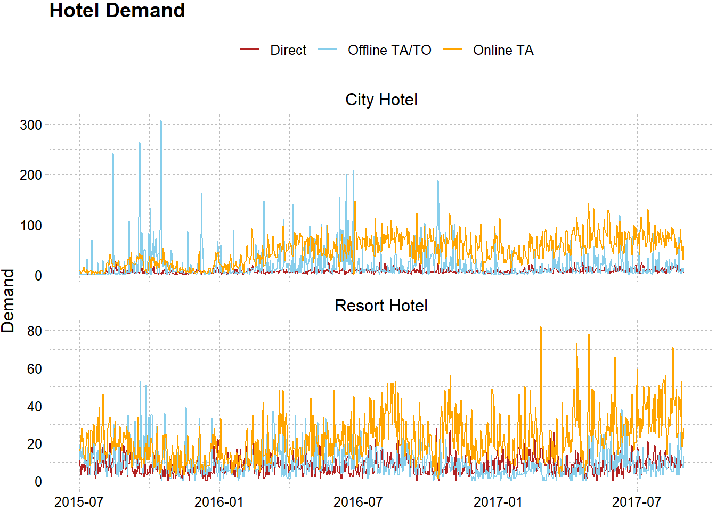Click the Direct legend red line swatch
Screen dimensions: 716x511
(x=249, y=50)
